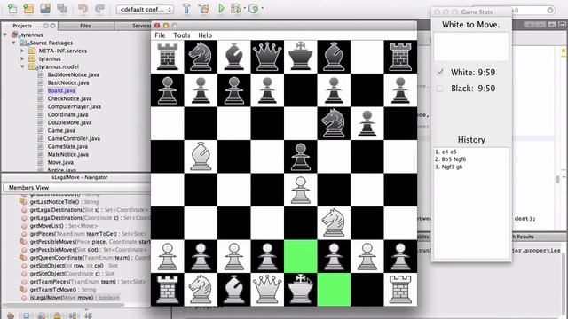Click the green highlighted e2 square
This screenshot has width=568, height=319.
[x=300, y=256]
